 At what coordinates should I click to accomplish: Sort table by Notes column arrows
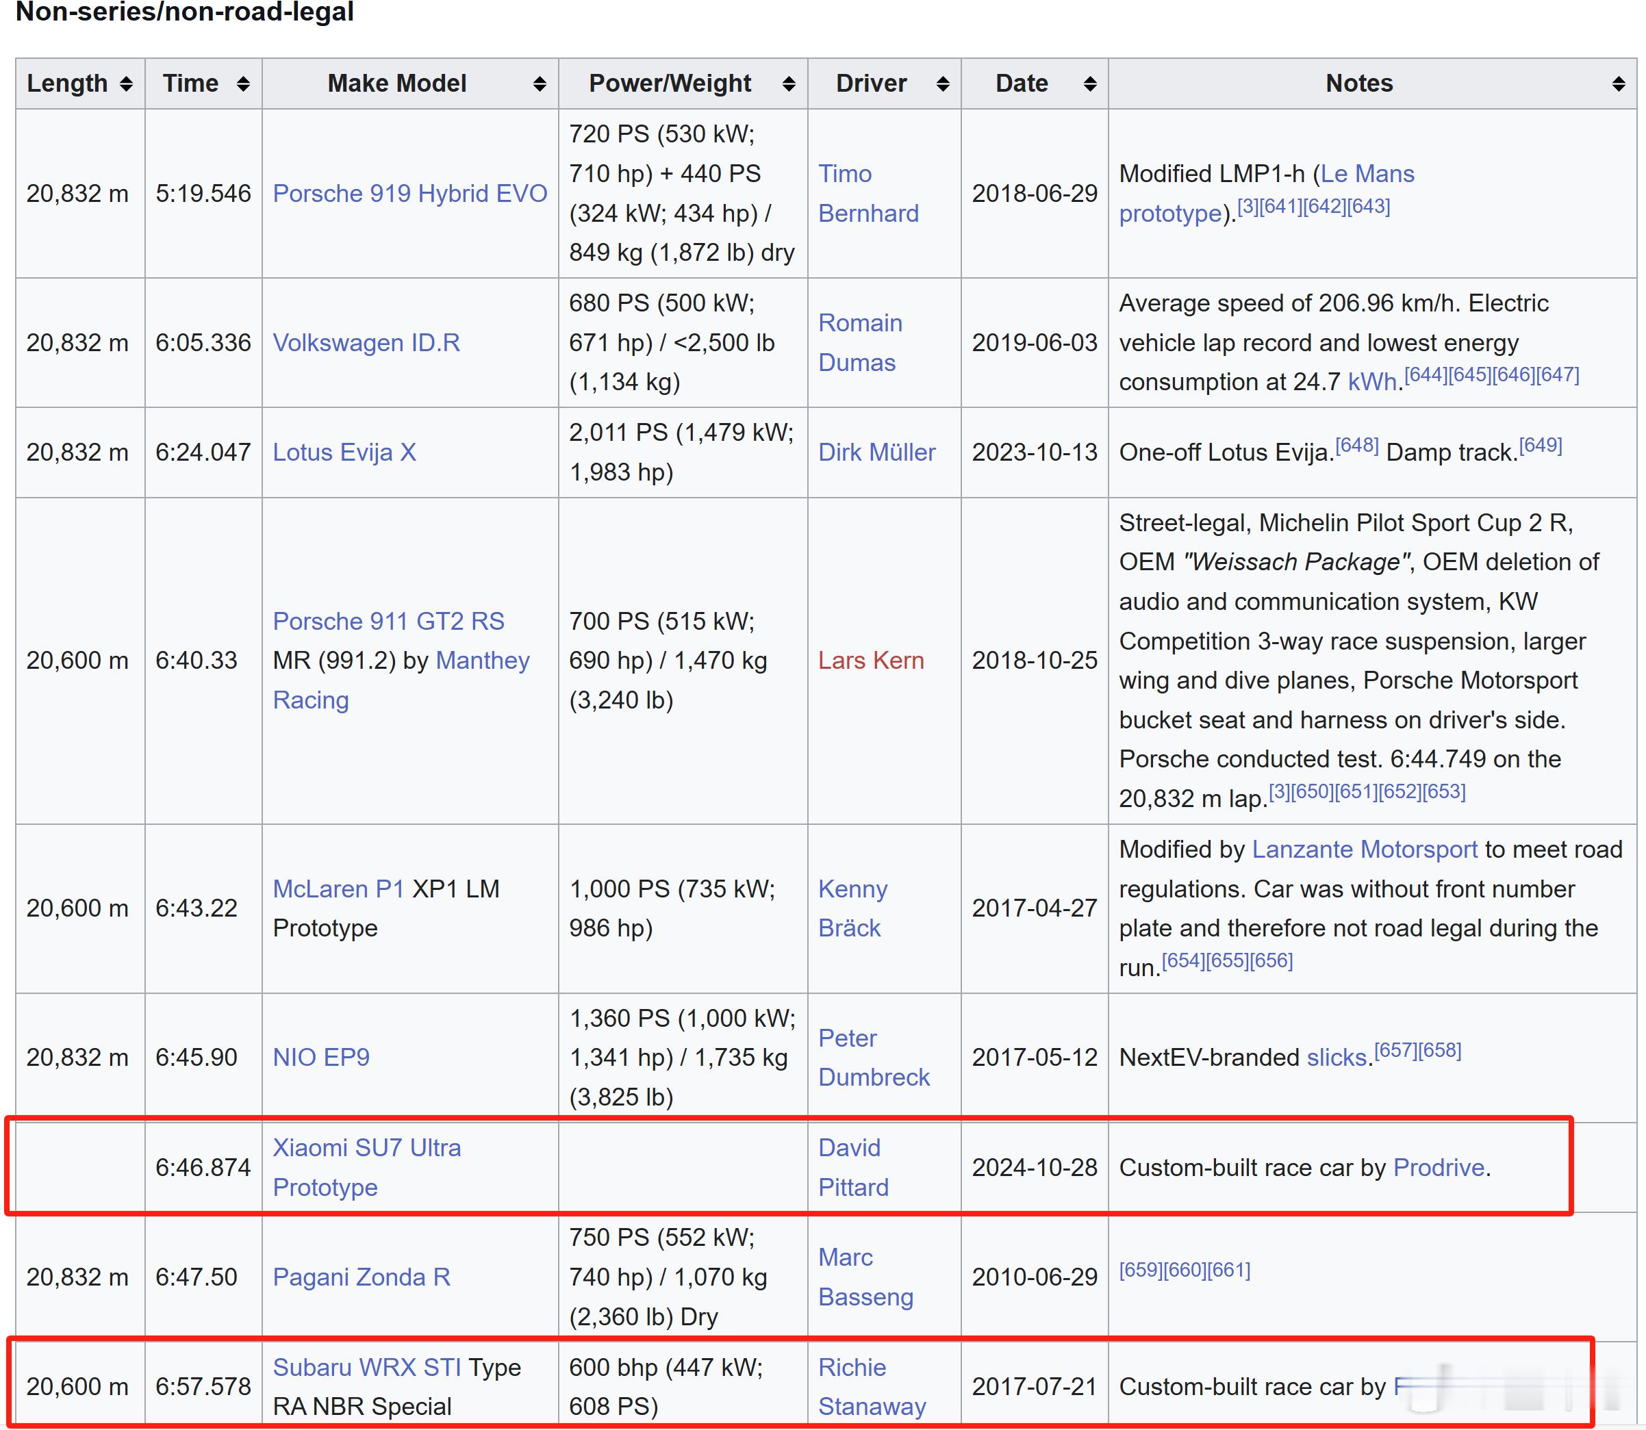pyautogui.click(x=1618, y=84)
